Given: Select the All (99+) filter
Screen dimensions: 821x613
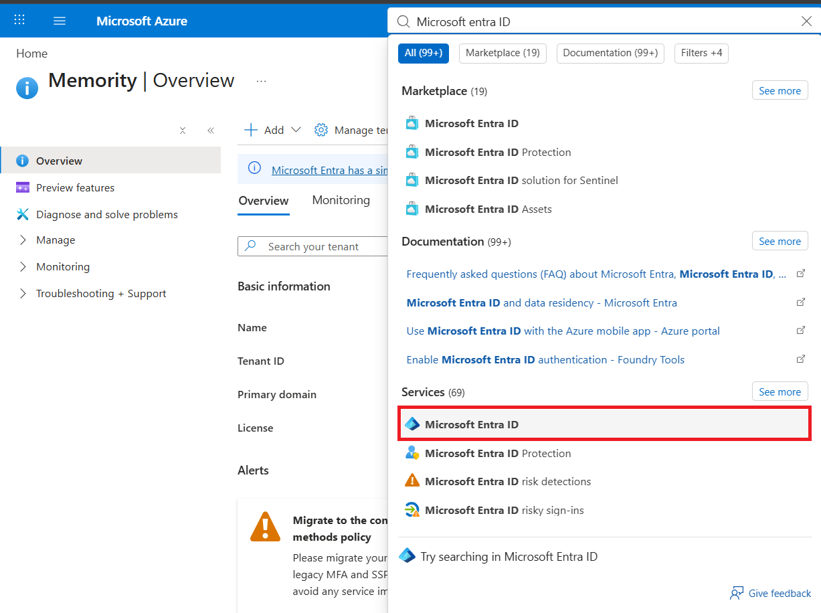Looking at the screenshot, I should tap(424, 53).
